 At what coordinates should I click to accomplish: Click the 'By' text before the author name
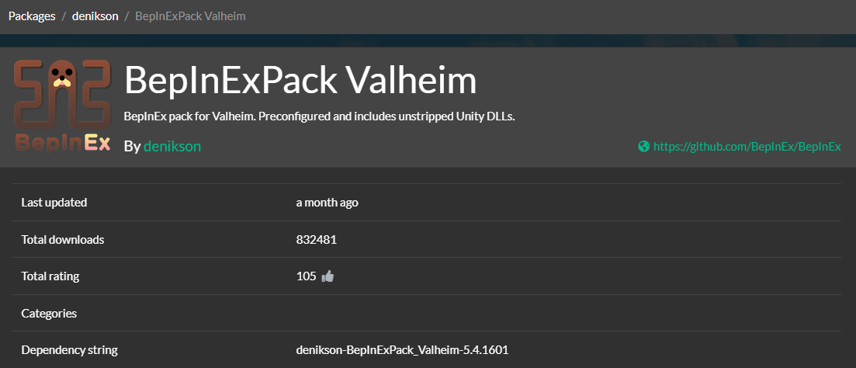(x=132, y=146)
